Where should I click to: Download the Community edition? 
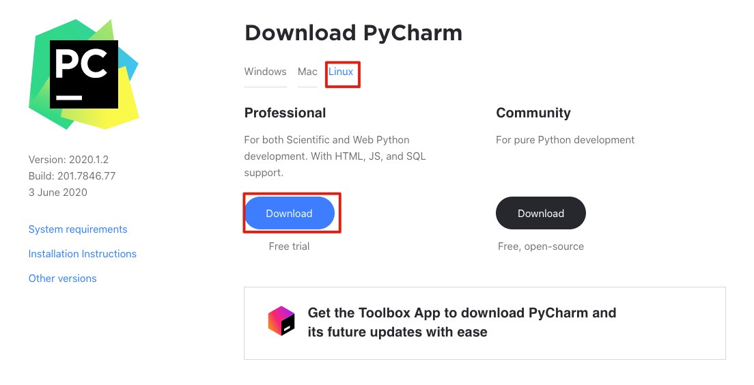click(540, 213)
